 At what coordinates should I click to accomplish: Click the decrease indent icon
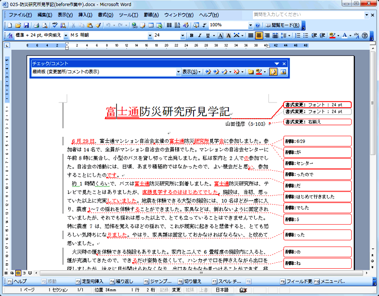(314, 36)
